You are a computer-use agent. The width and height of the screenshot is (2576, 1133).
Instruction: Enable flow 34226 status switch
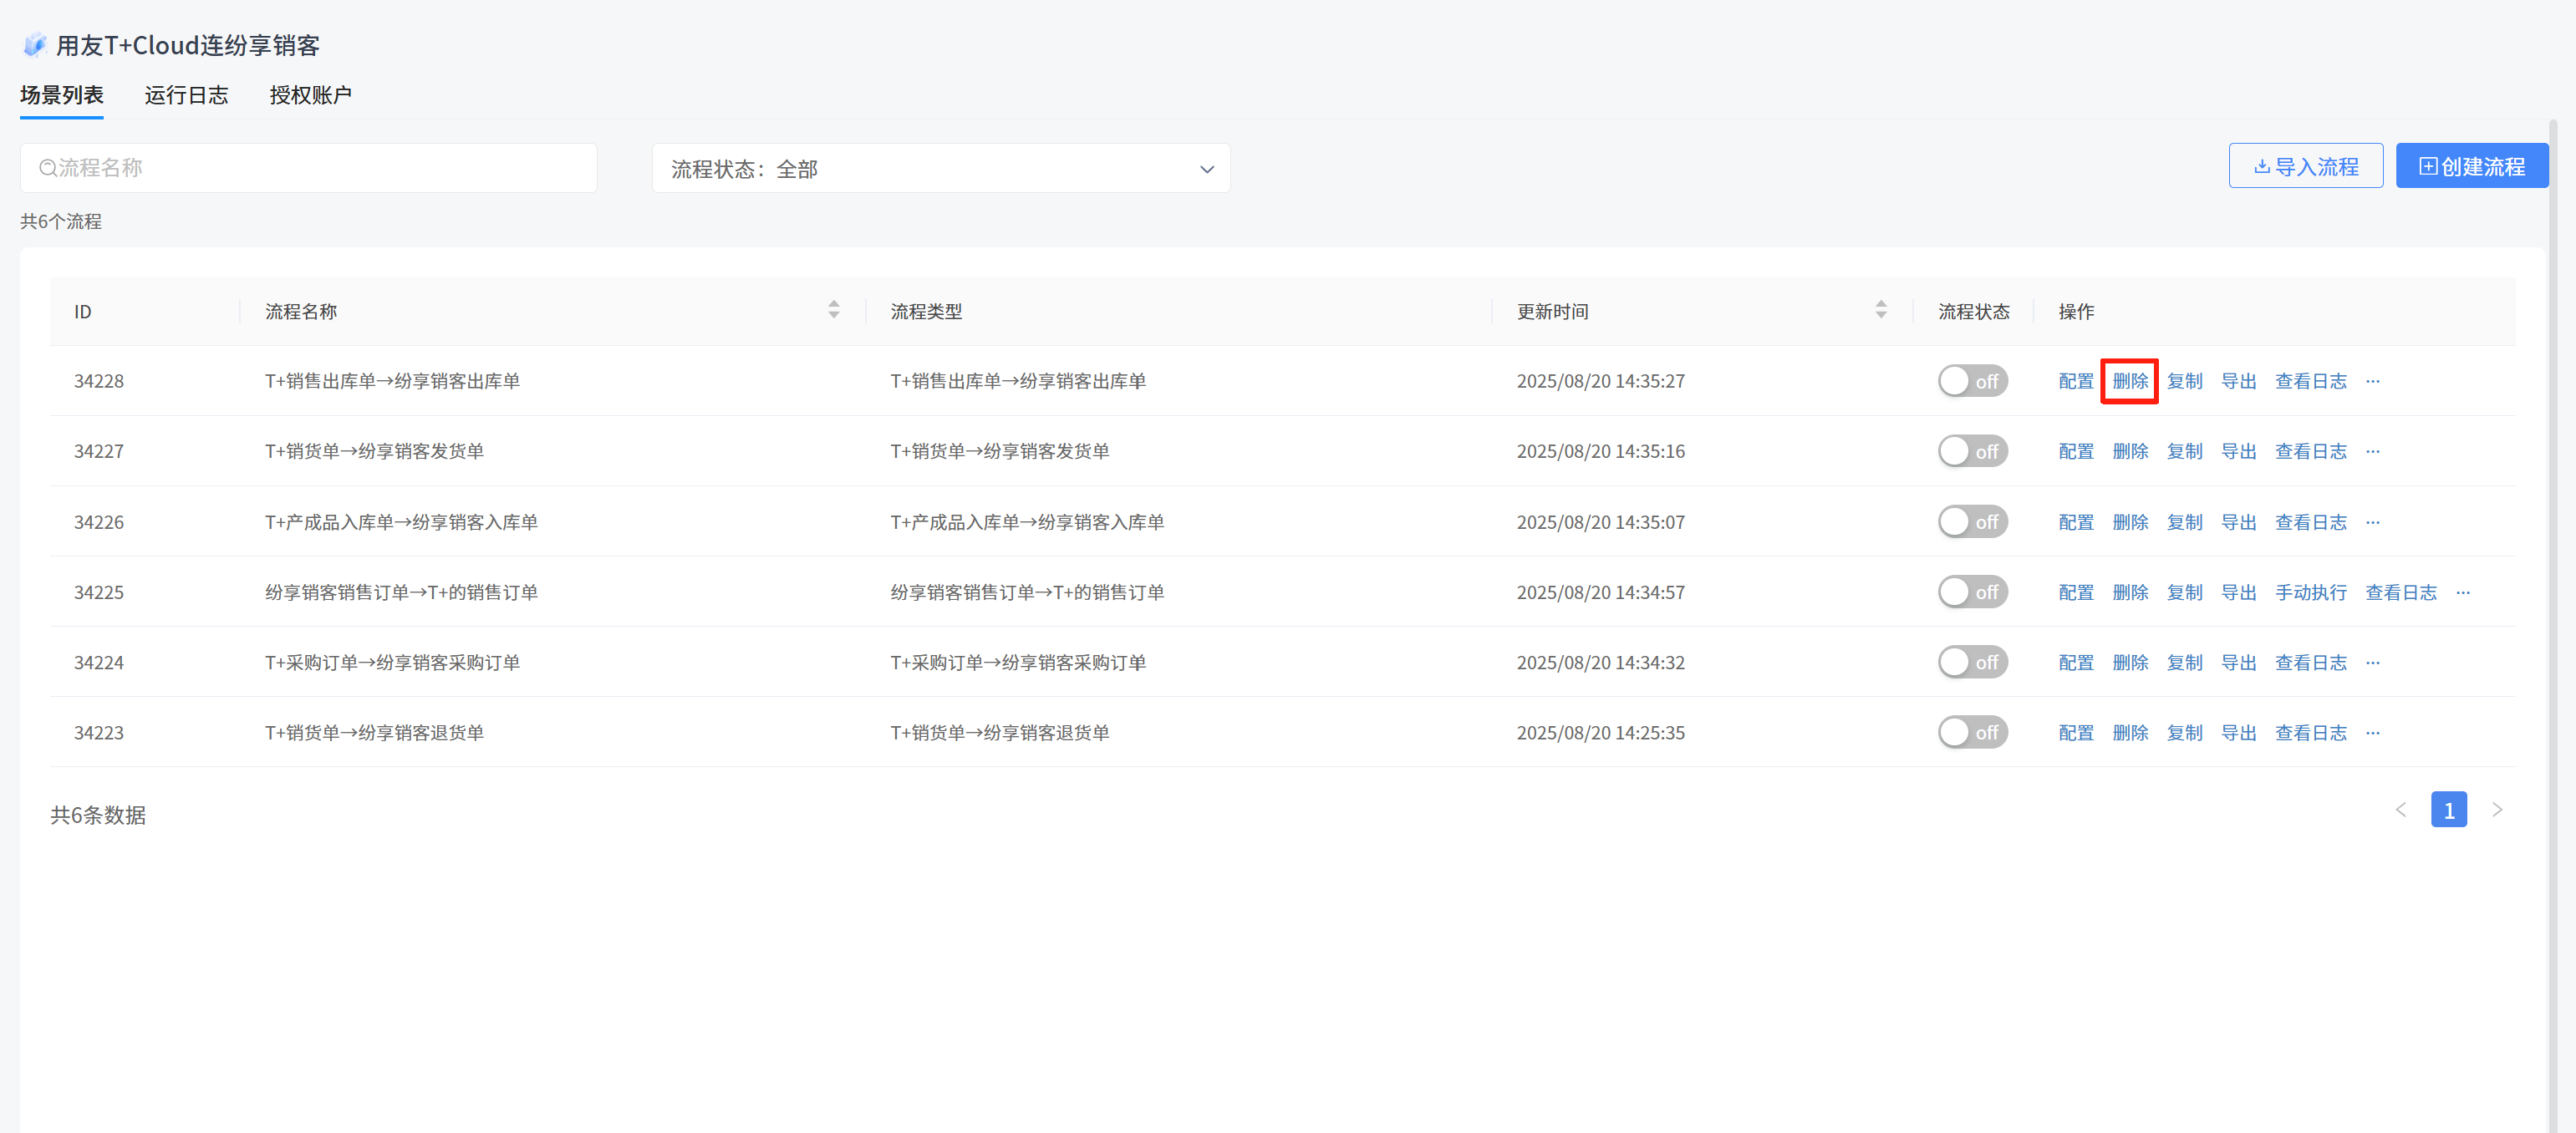pyautogui.click(x=1973, y=522)
